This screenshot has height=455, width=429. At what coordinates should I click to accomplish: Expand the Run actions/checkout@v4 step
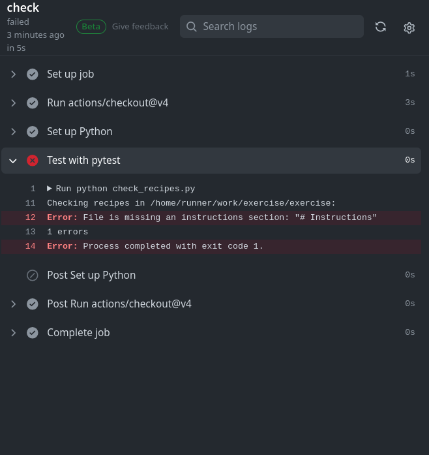point(13,103)
